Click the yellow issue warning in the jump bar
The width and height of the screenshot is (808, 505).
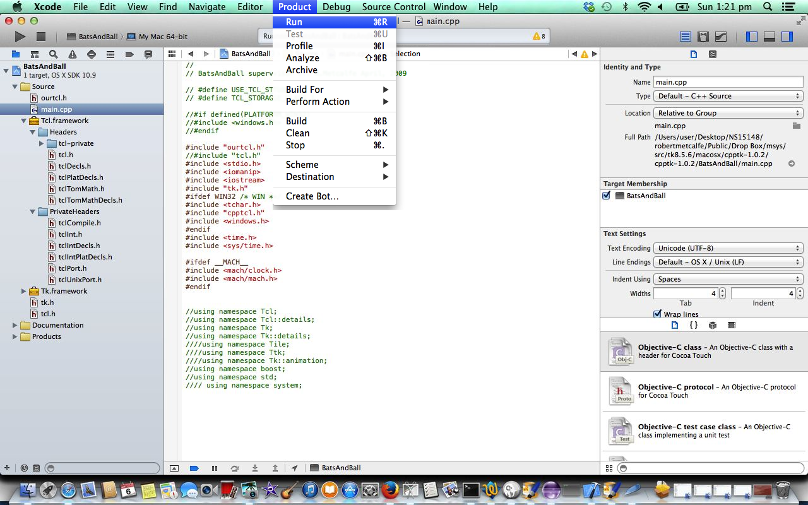coord(585,54)
